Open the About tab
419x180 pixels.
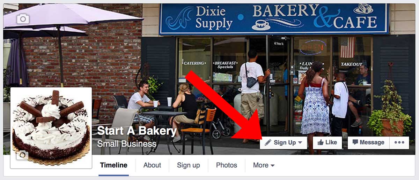tap(152, 165)
